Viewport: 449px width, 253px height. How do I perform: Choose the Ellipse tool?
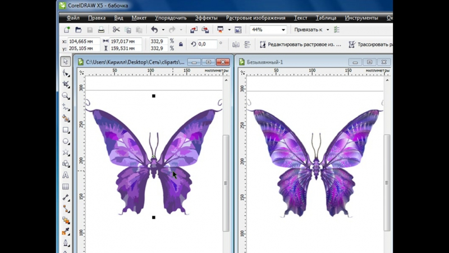(66, 141)
